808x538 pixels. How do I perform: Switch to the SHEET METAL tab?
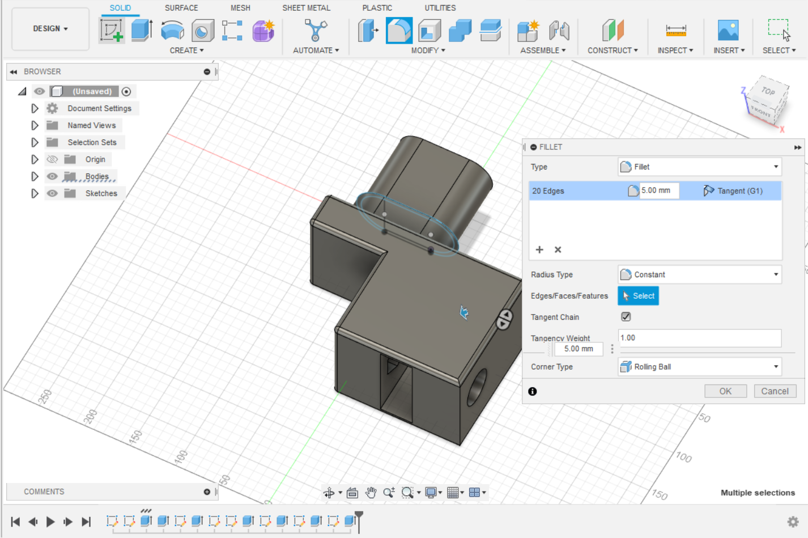(x=306, y=8)
